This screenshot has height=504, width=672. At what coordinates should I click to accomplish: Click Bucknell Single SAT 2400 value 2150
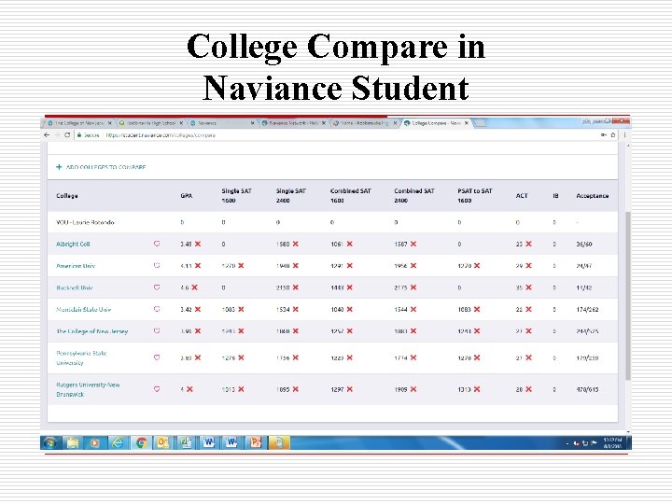tap(283, 287)
